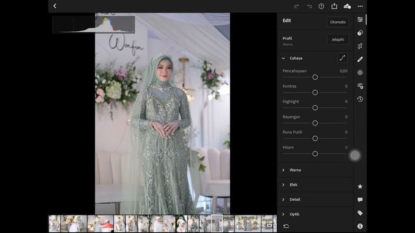Click the Kontras slider handle
The image size is (415, 233).
(315, 93)
